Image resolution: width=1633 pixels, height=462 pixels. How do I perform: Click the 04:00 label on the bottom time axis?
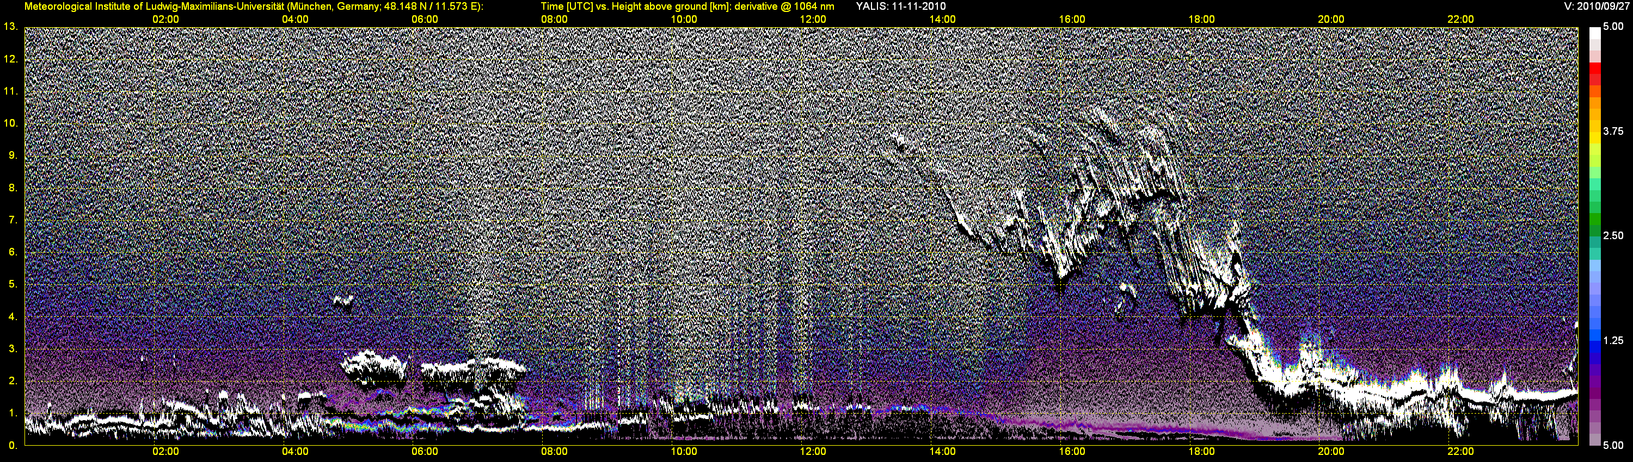tap(295, 451)
